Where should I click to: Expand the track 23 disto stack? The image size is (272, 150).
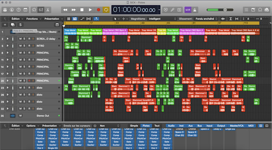point(8,88)
